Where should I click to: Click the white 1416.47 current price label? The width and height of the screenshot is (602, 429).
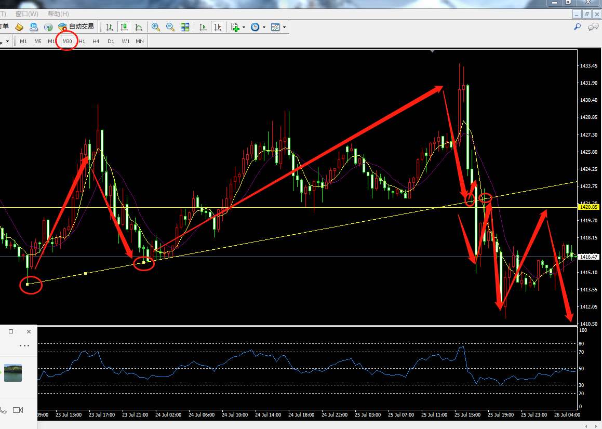coord(588,257)
